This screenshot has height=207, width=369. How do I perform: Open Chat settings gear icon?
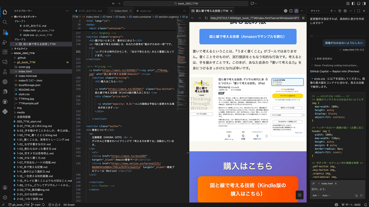pos(345,11)
